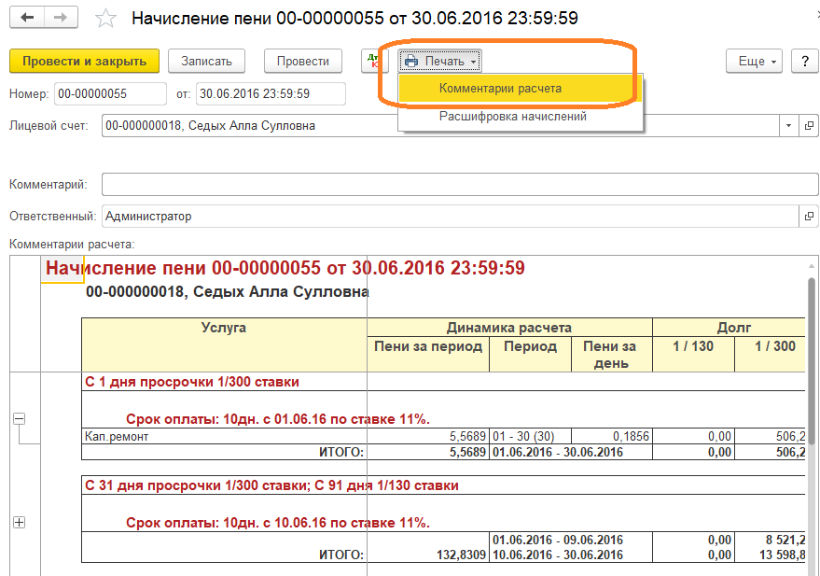Image resolution: width=820 pixels, height=576 pixels.
Task: Click the Период column header
Action: [530, 354]
